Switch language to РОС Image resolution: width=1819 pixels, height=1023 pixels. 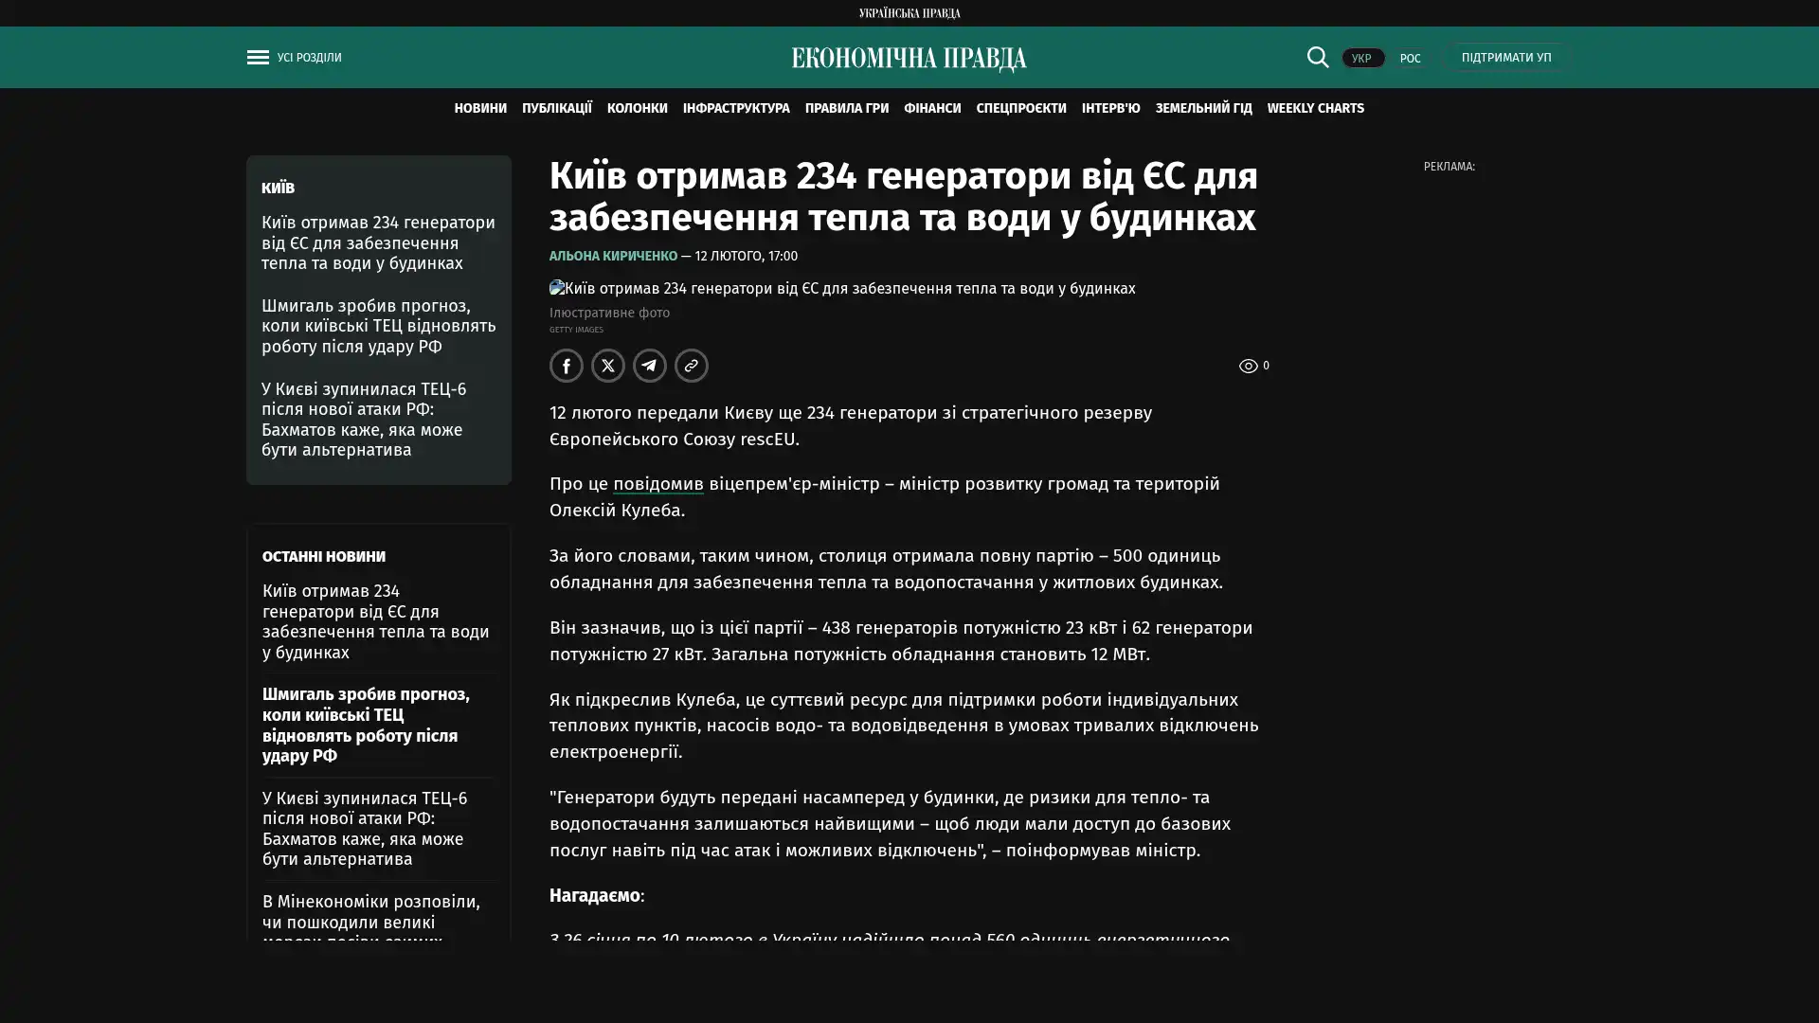[1410, 58]
